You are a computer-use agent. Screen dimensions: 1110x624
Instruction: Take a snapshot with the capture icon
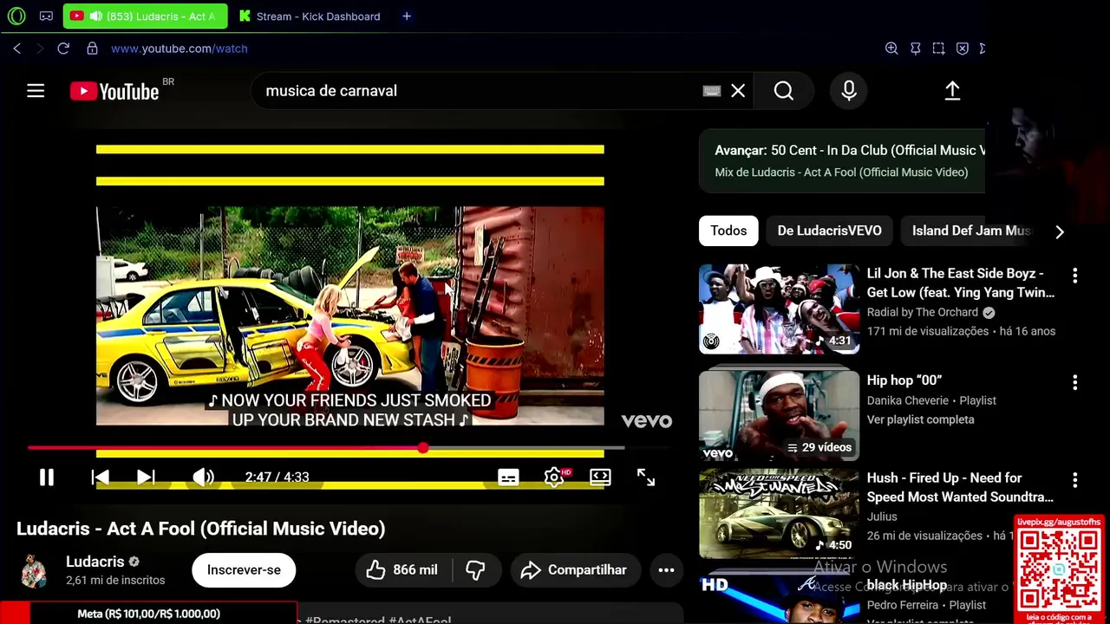point(938,49)
